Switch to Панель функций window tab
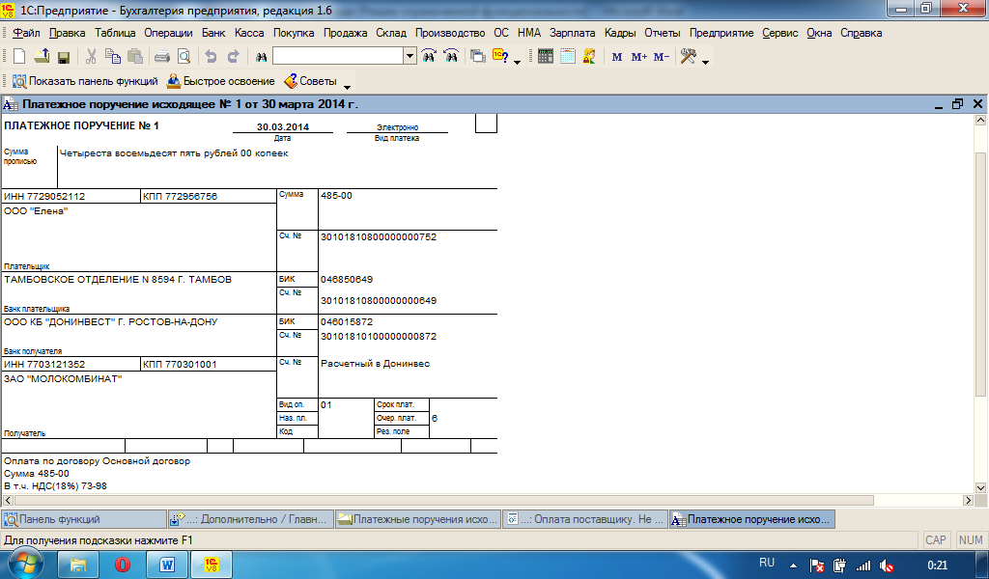989x579 pixels. (x=84, y=519)
